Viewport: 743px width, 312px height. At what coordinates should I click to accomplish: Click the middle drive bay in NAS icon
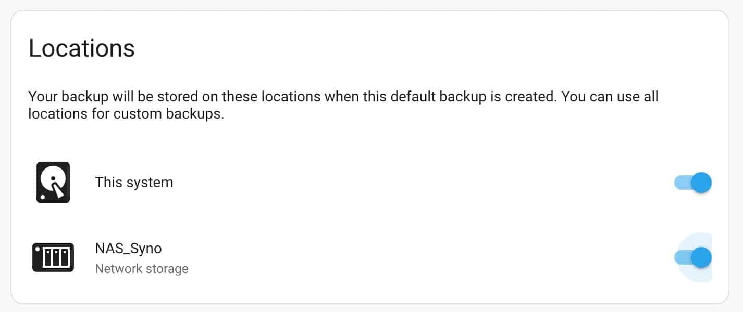coord(56,258)
